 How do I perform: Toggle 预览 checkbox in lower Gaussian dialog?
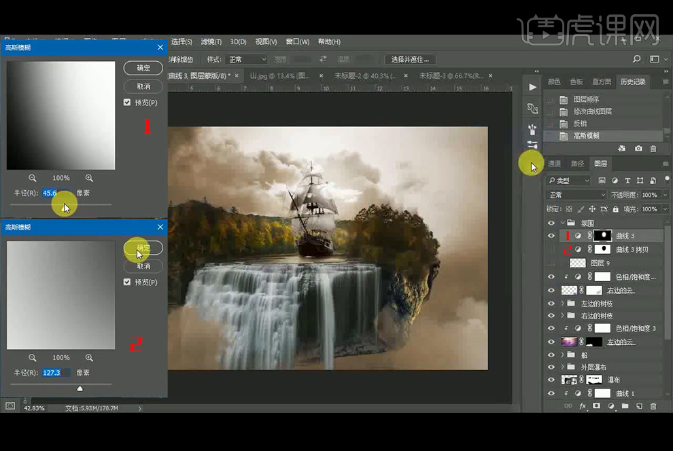[x=127, y=282]
